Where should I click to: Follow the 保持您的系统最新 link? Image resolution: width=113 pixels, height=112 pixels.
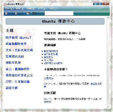pos(53,63)
